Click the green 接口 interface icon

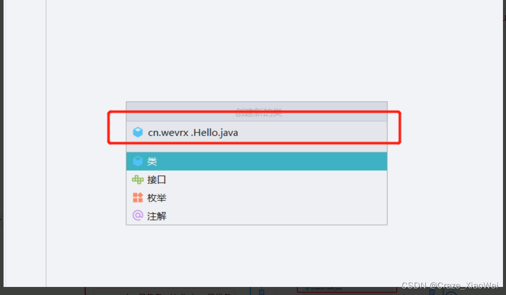(x=138, y=179)
